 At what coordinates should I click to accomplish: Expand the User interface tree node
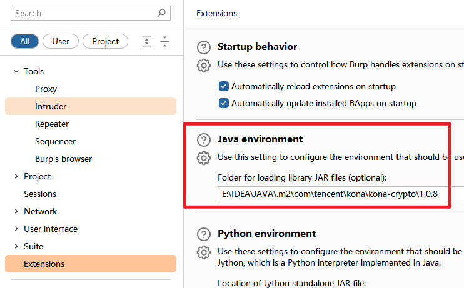point(16,229)
